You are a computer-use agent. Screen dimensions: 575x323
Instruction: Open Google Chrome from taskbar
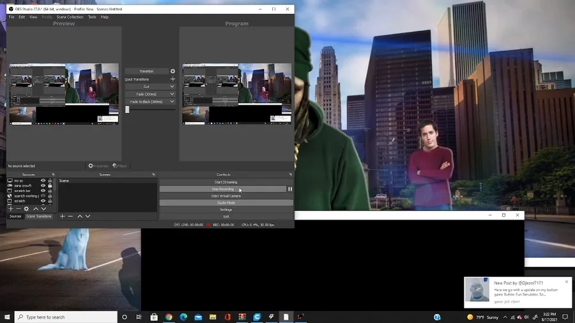point(169,317)
